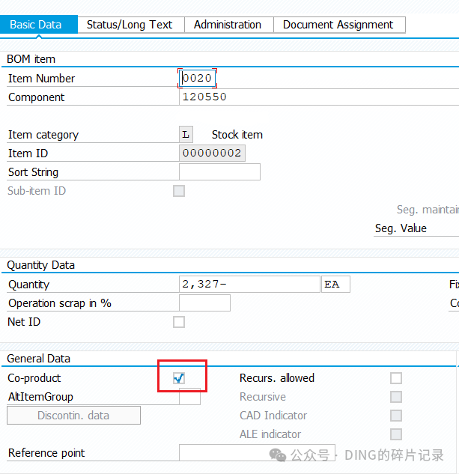Switch to the Basic Data tab
This screenshot has height=474, width=459.
click(x=39, y=25)
